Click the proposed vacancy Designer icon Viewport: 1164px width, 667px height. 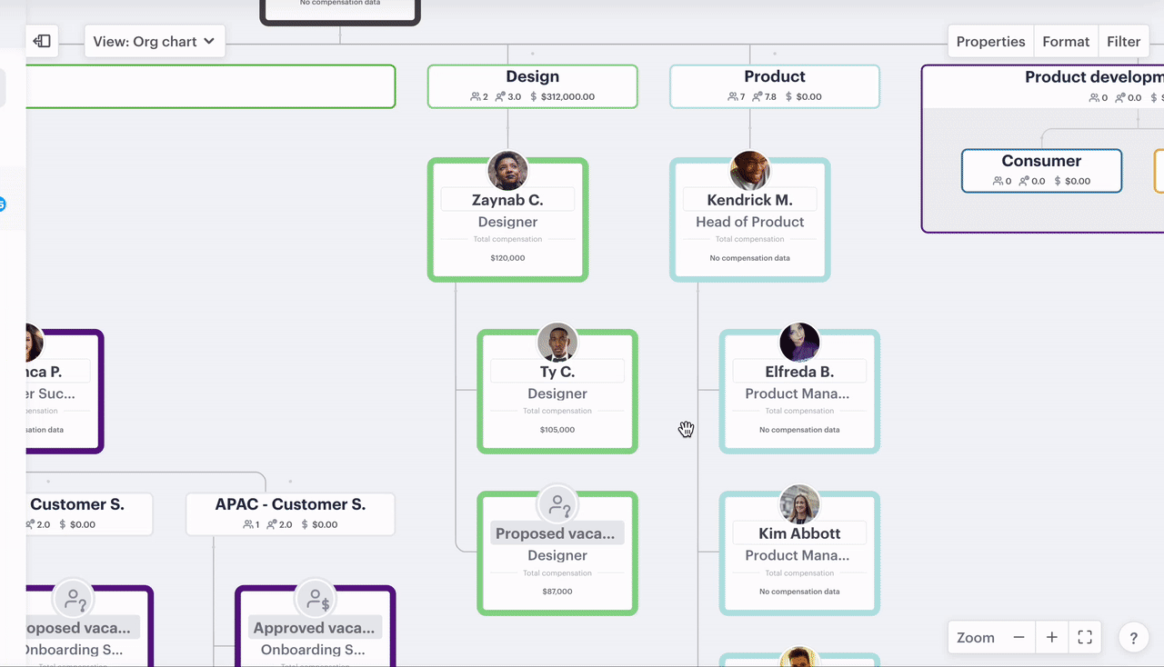[x=557, y=503]
